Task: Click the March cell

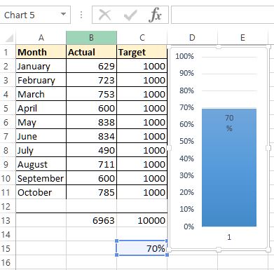Action: [x=41, y=94]
